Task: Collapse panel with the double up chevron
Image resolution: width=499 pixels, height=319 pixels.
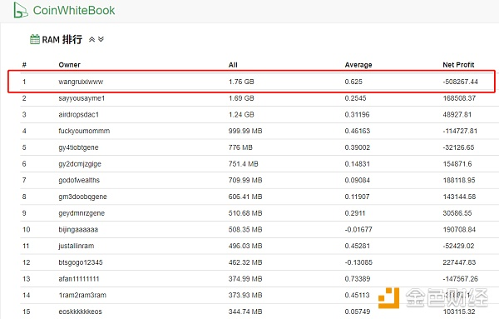Action: coord(92,39)
